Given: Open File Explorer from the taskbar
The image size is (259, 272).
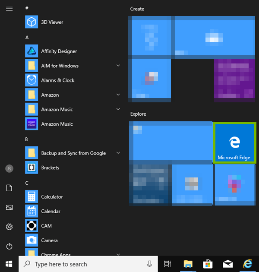Looking at the screenshot, I should (x=188, y=264).
